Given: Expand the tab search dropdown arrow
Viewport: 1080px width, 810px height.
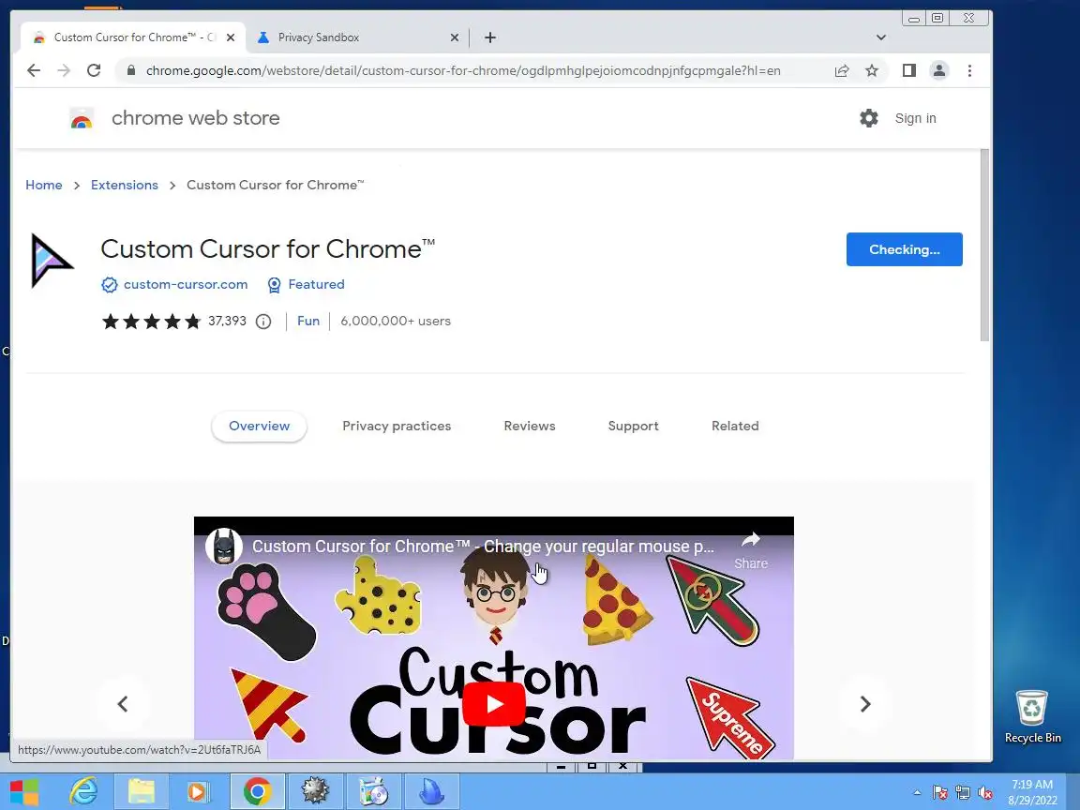Looking at the screenshot, I should [881, 37].
